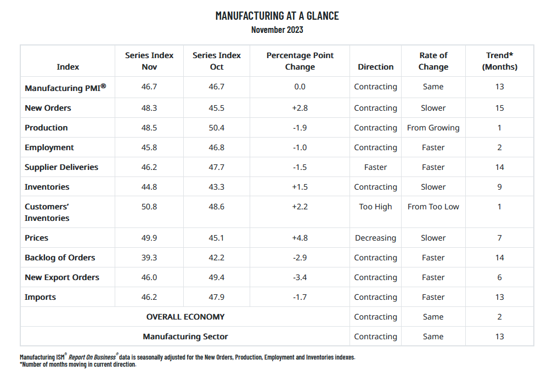Select the Imports row label

coord(40,297)
